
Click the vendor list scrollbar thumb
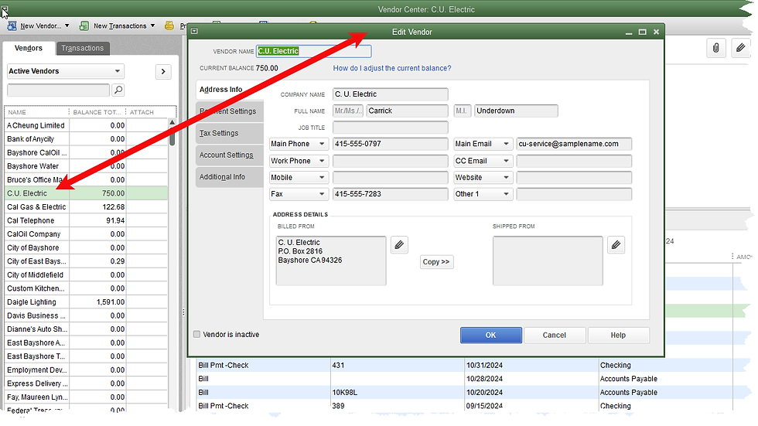click(172, 136)
